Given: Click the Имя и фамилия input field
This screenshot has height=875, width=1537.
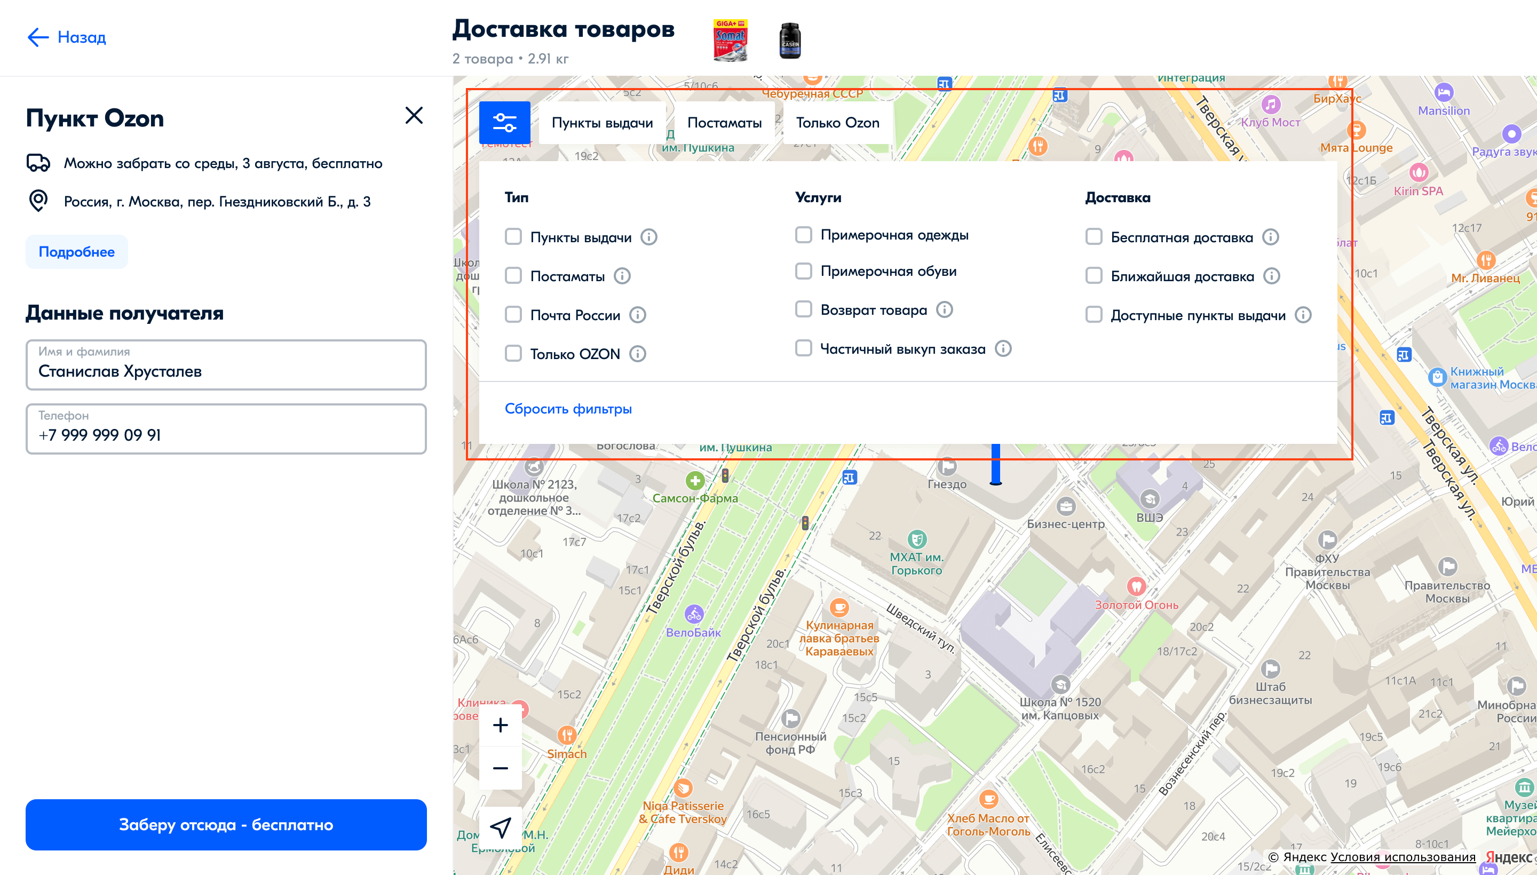Looking at the screenshot, I should coord(226,365).
